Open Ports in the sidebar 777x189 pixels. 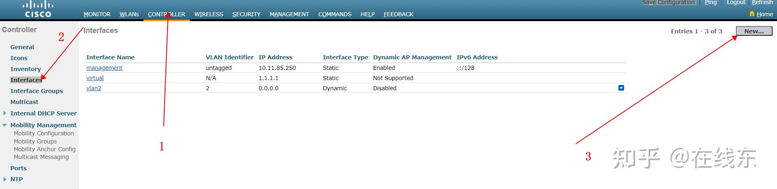tap(18, 168)
